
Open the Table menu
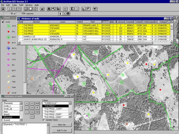point(14,5)
